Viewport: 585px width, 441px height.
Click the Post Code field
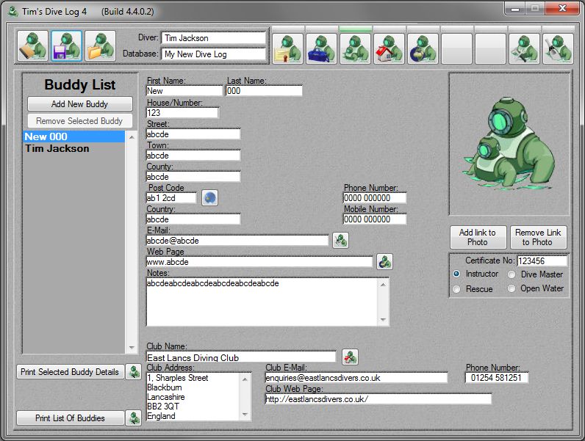point(171,198)
